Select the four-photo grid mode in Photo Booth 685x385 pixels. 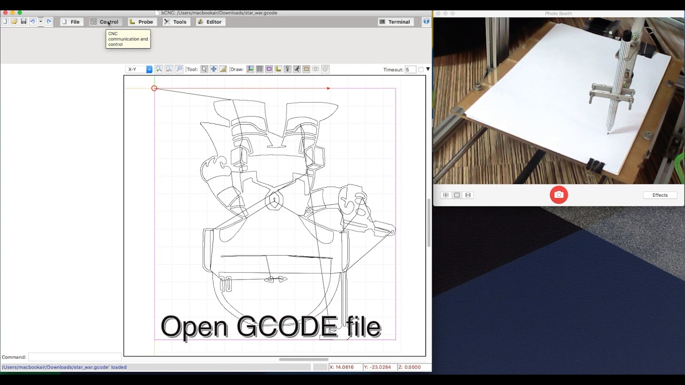(x=445, y=195)
